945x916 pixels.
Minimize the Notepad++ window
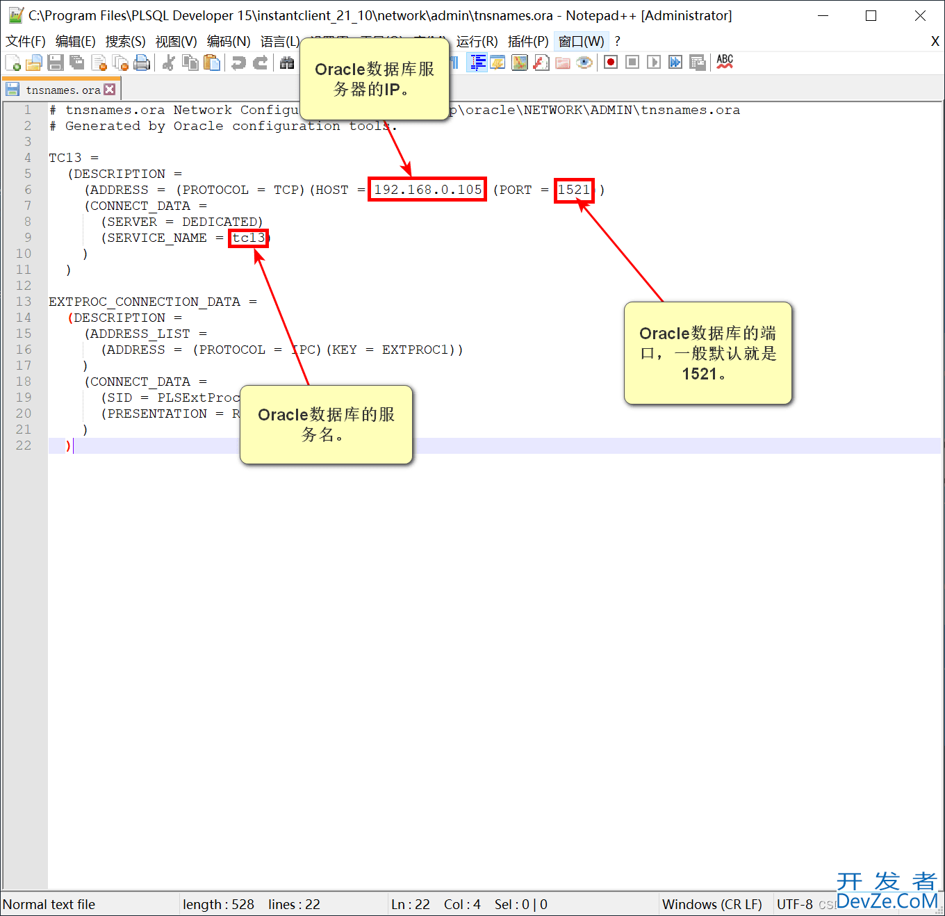click(x=823, y=15)
